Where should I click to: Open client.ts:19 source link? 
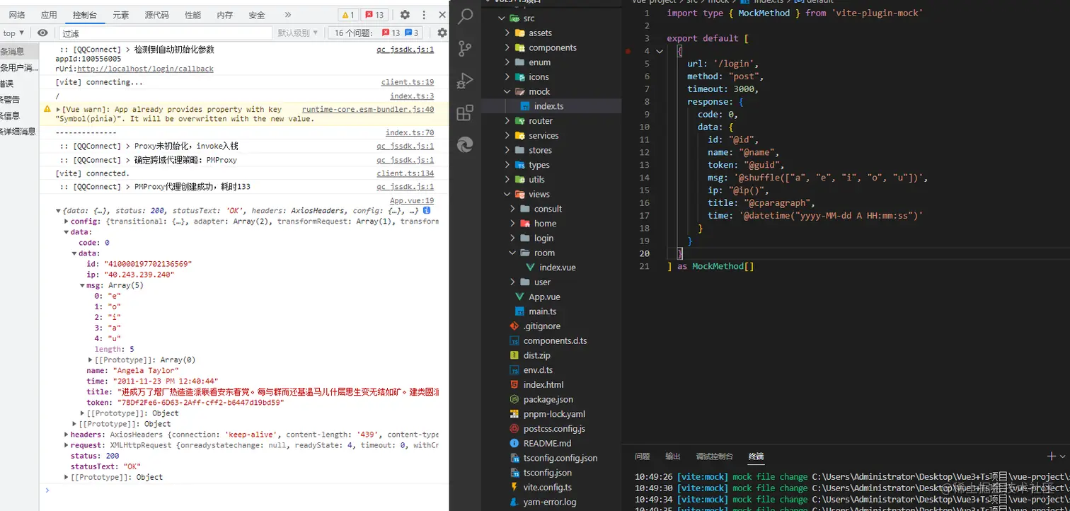[408, 82]
